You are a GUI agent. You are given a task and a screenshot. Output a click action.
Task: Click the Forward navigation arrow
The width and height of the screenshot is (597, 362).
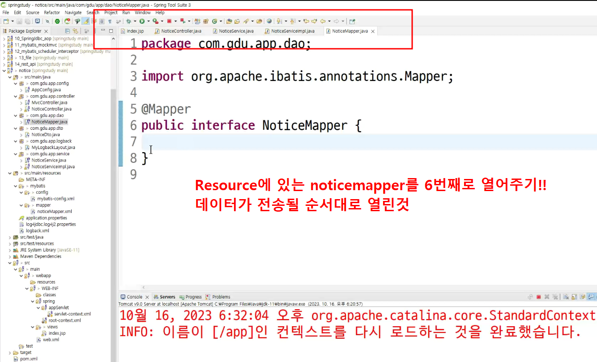click(336, 21)
